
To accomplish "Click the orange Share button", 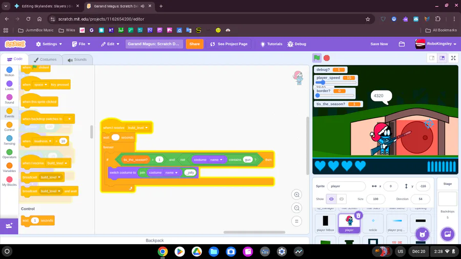I will pyautogui.click(x=194, y=44).
